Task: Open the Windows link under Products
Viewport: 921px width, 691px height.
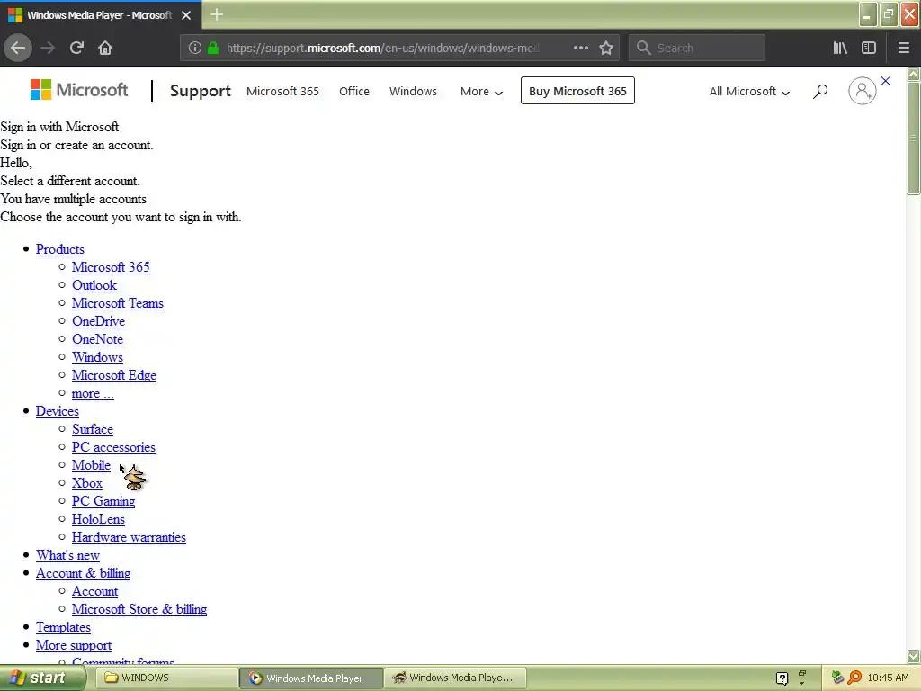Action: coord(97,357)
